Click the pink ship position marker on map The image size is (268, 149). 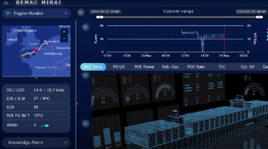pyautogui.click(x=36, y=51)
